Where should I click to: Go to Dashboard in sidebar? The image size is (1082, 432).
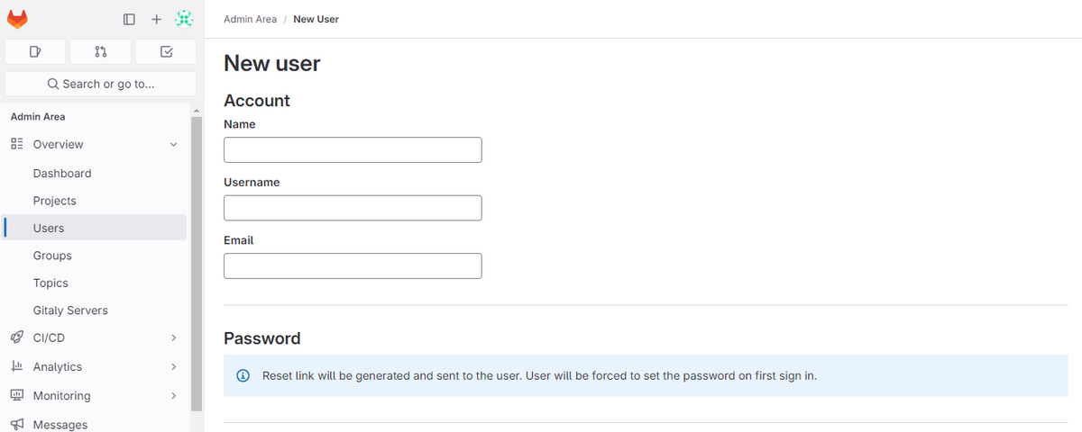point(62,173)
